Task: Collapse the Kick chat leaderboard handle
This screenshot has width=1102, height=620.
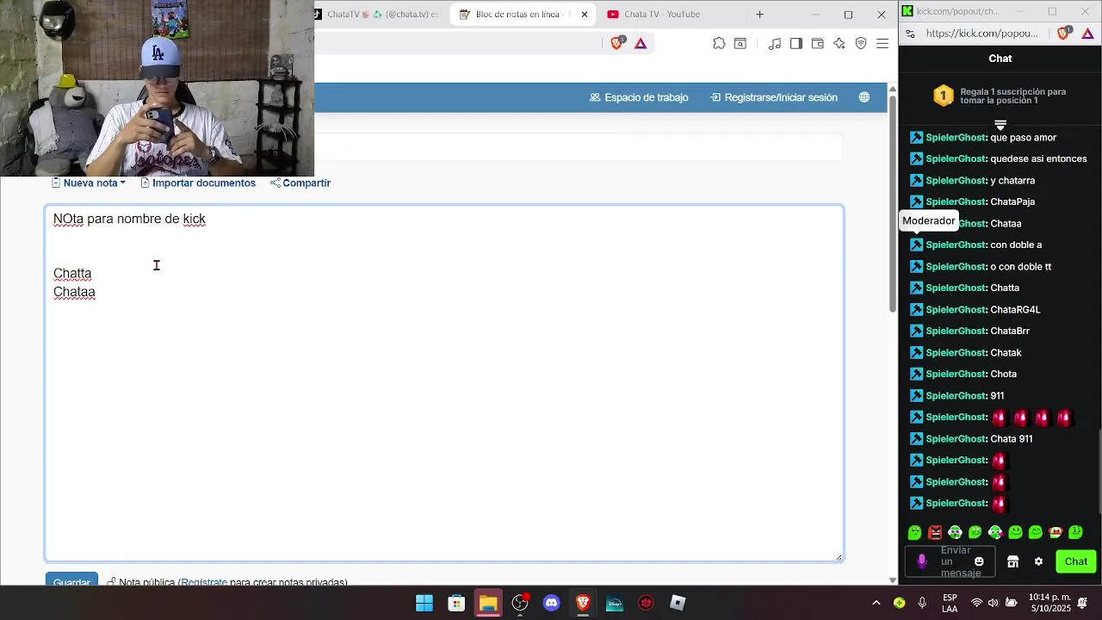Action: click(x=1000, y=125)
